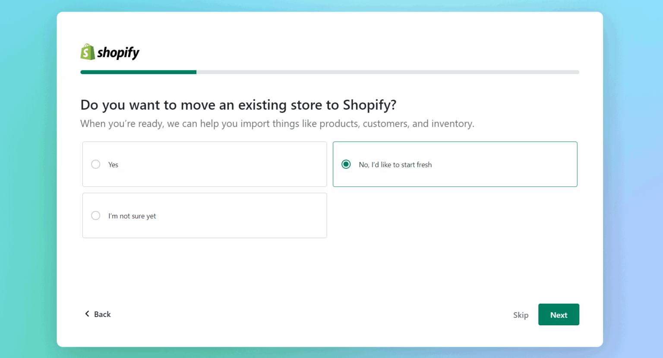Click the highlighted start fresh card
This screenshot has width=663, height=358.
tap(455, 164)
